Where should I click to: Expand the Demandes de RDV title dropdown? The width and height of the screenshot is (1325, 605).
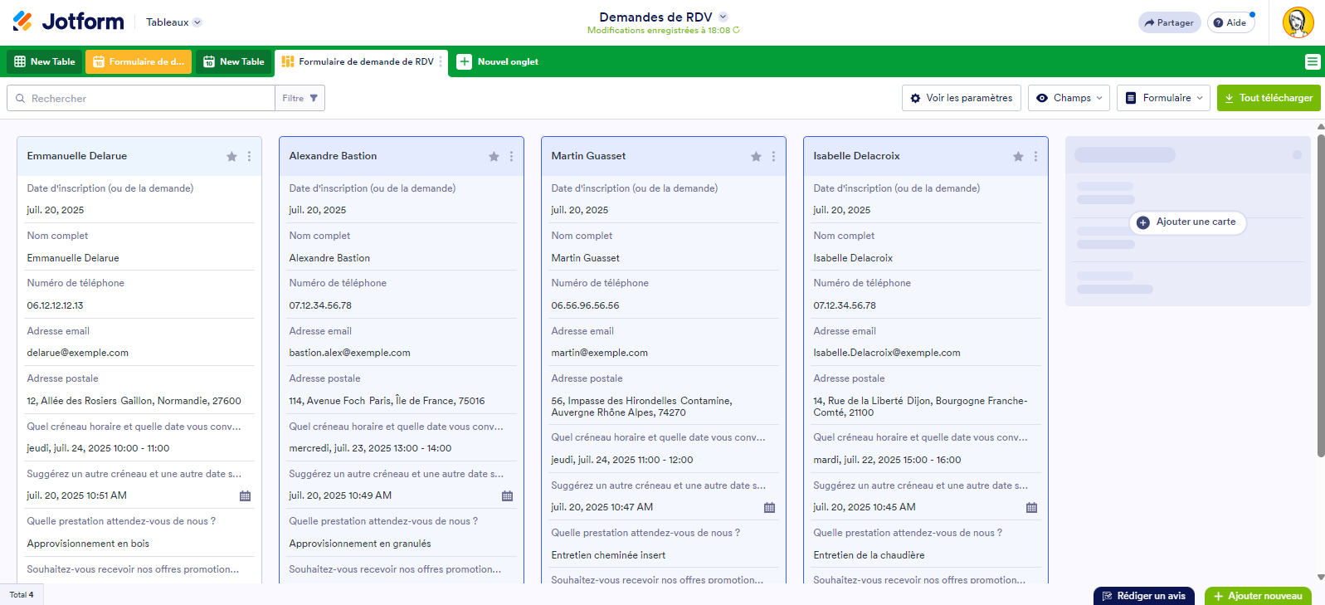coord(723,17)
